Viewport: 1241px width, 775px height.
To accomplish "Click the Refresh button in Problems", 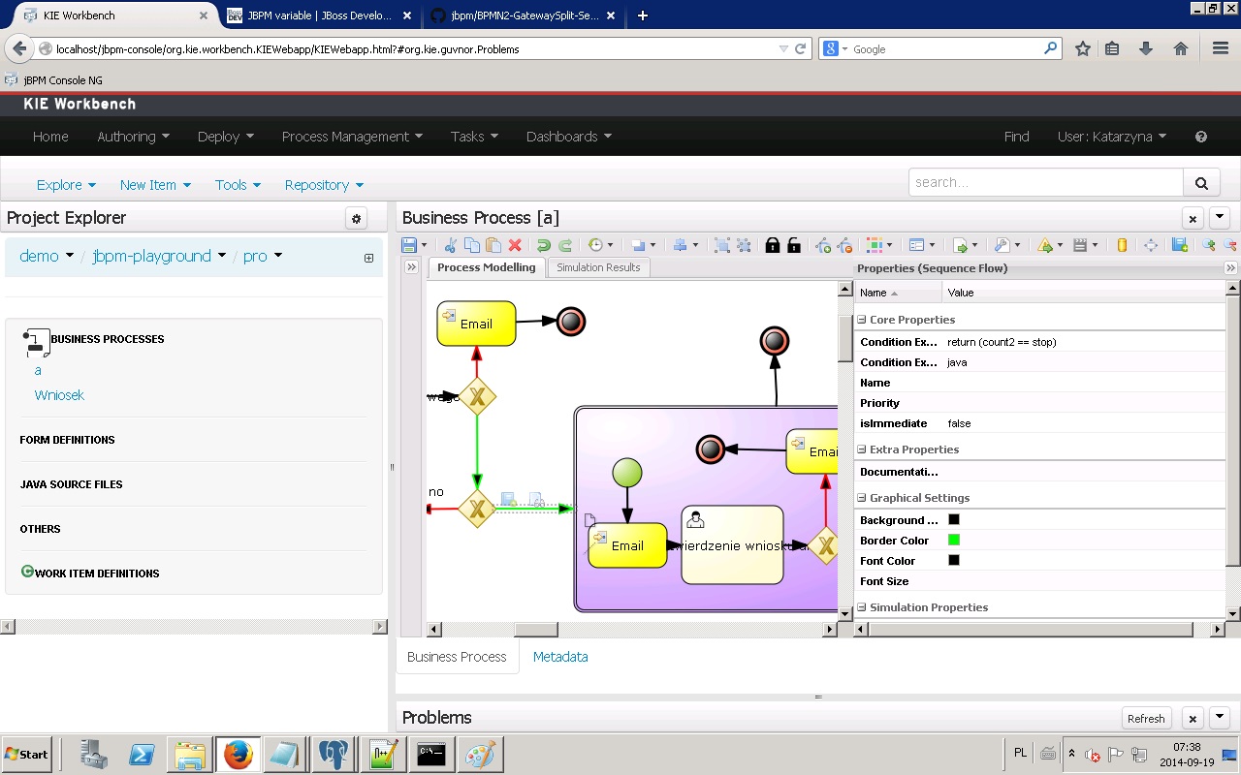I will (1146, 719).
